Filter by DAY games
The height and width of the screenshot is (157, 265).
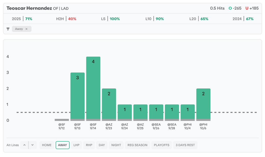coord(102,145)
